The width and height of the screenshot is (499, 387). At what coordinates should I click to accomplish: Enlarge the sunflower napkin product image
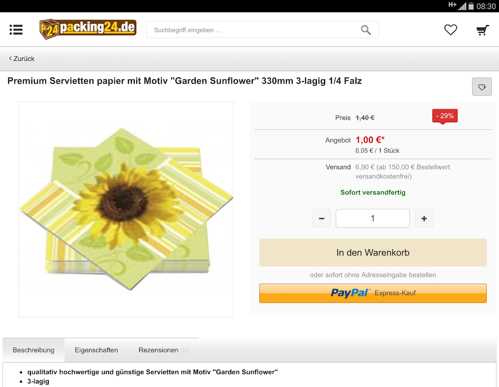point(126,209)
